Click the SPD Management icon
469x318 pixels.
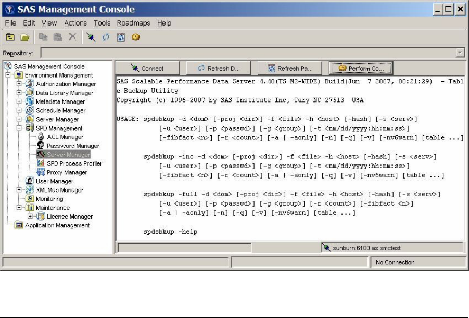point(30,128)
